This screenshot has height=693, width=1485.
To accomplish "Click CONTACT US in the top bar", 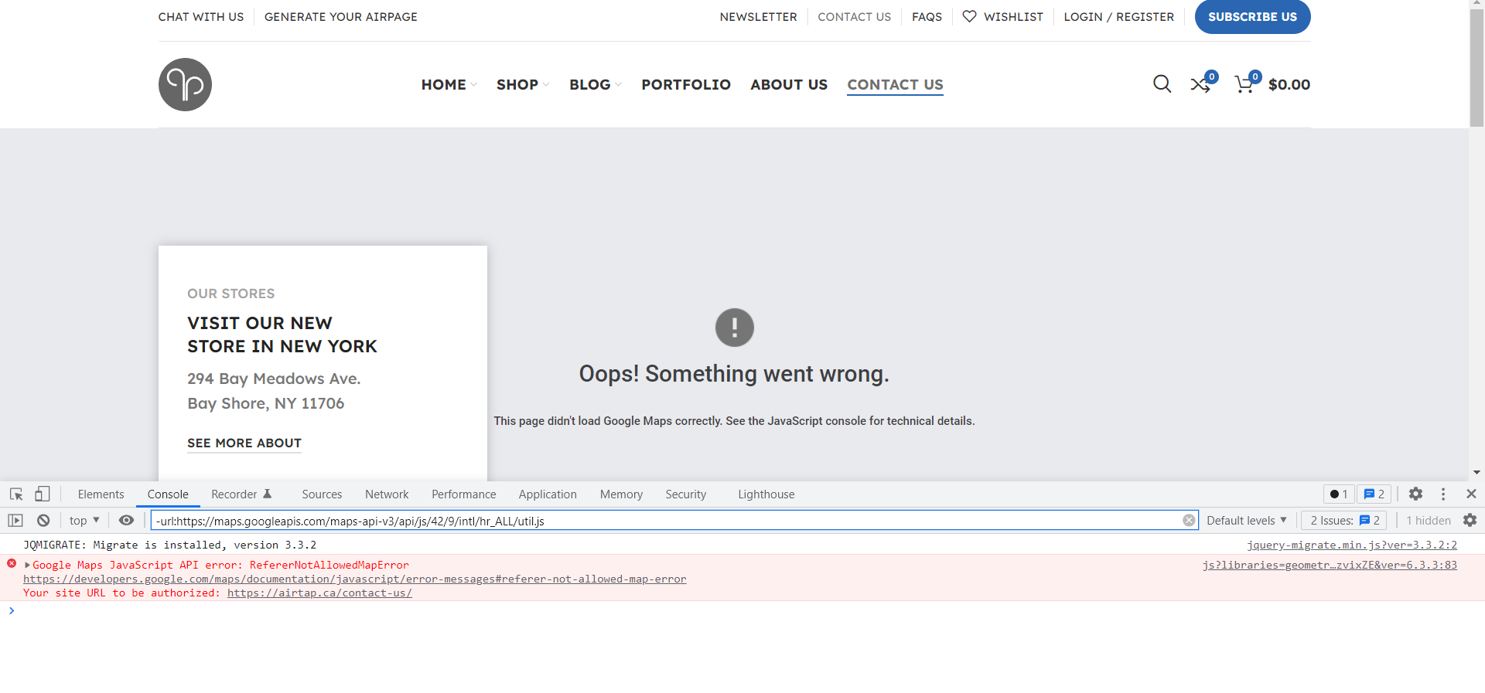I will tap(854, 16).
